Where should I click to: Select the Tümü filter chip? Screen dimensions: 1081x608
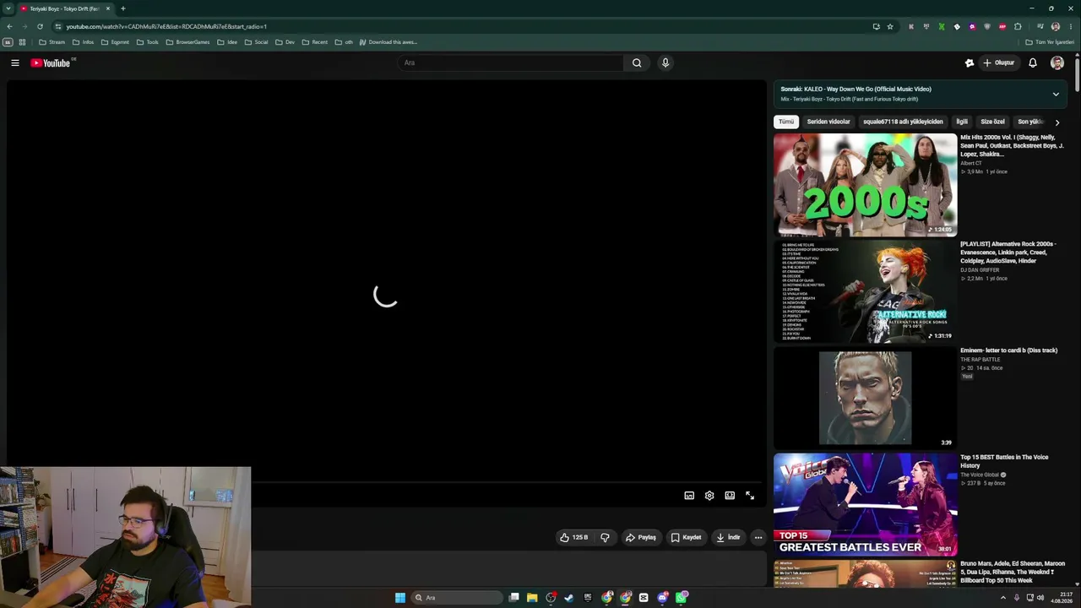tap(786, 122)
